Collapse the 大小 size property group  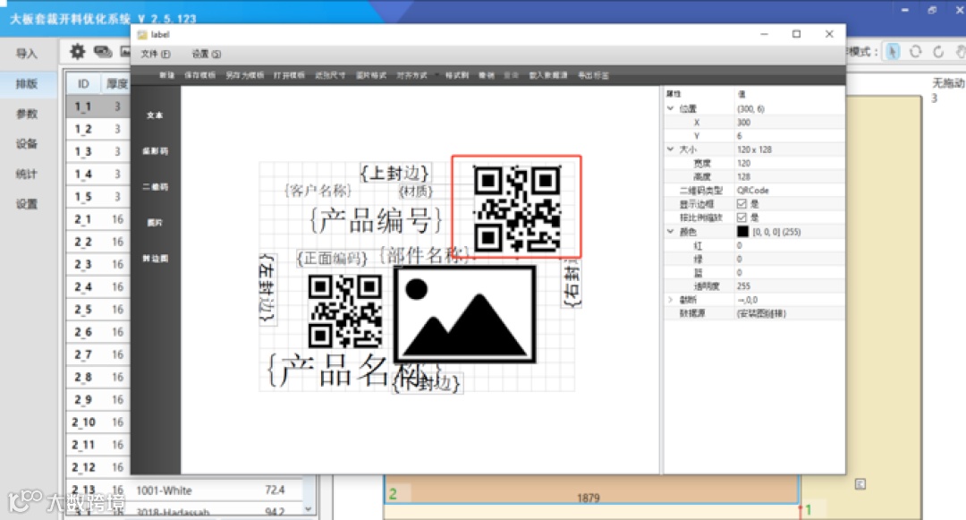coord(670,149)
